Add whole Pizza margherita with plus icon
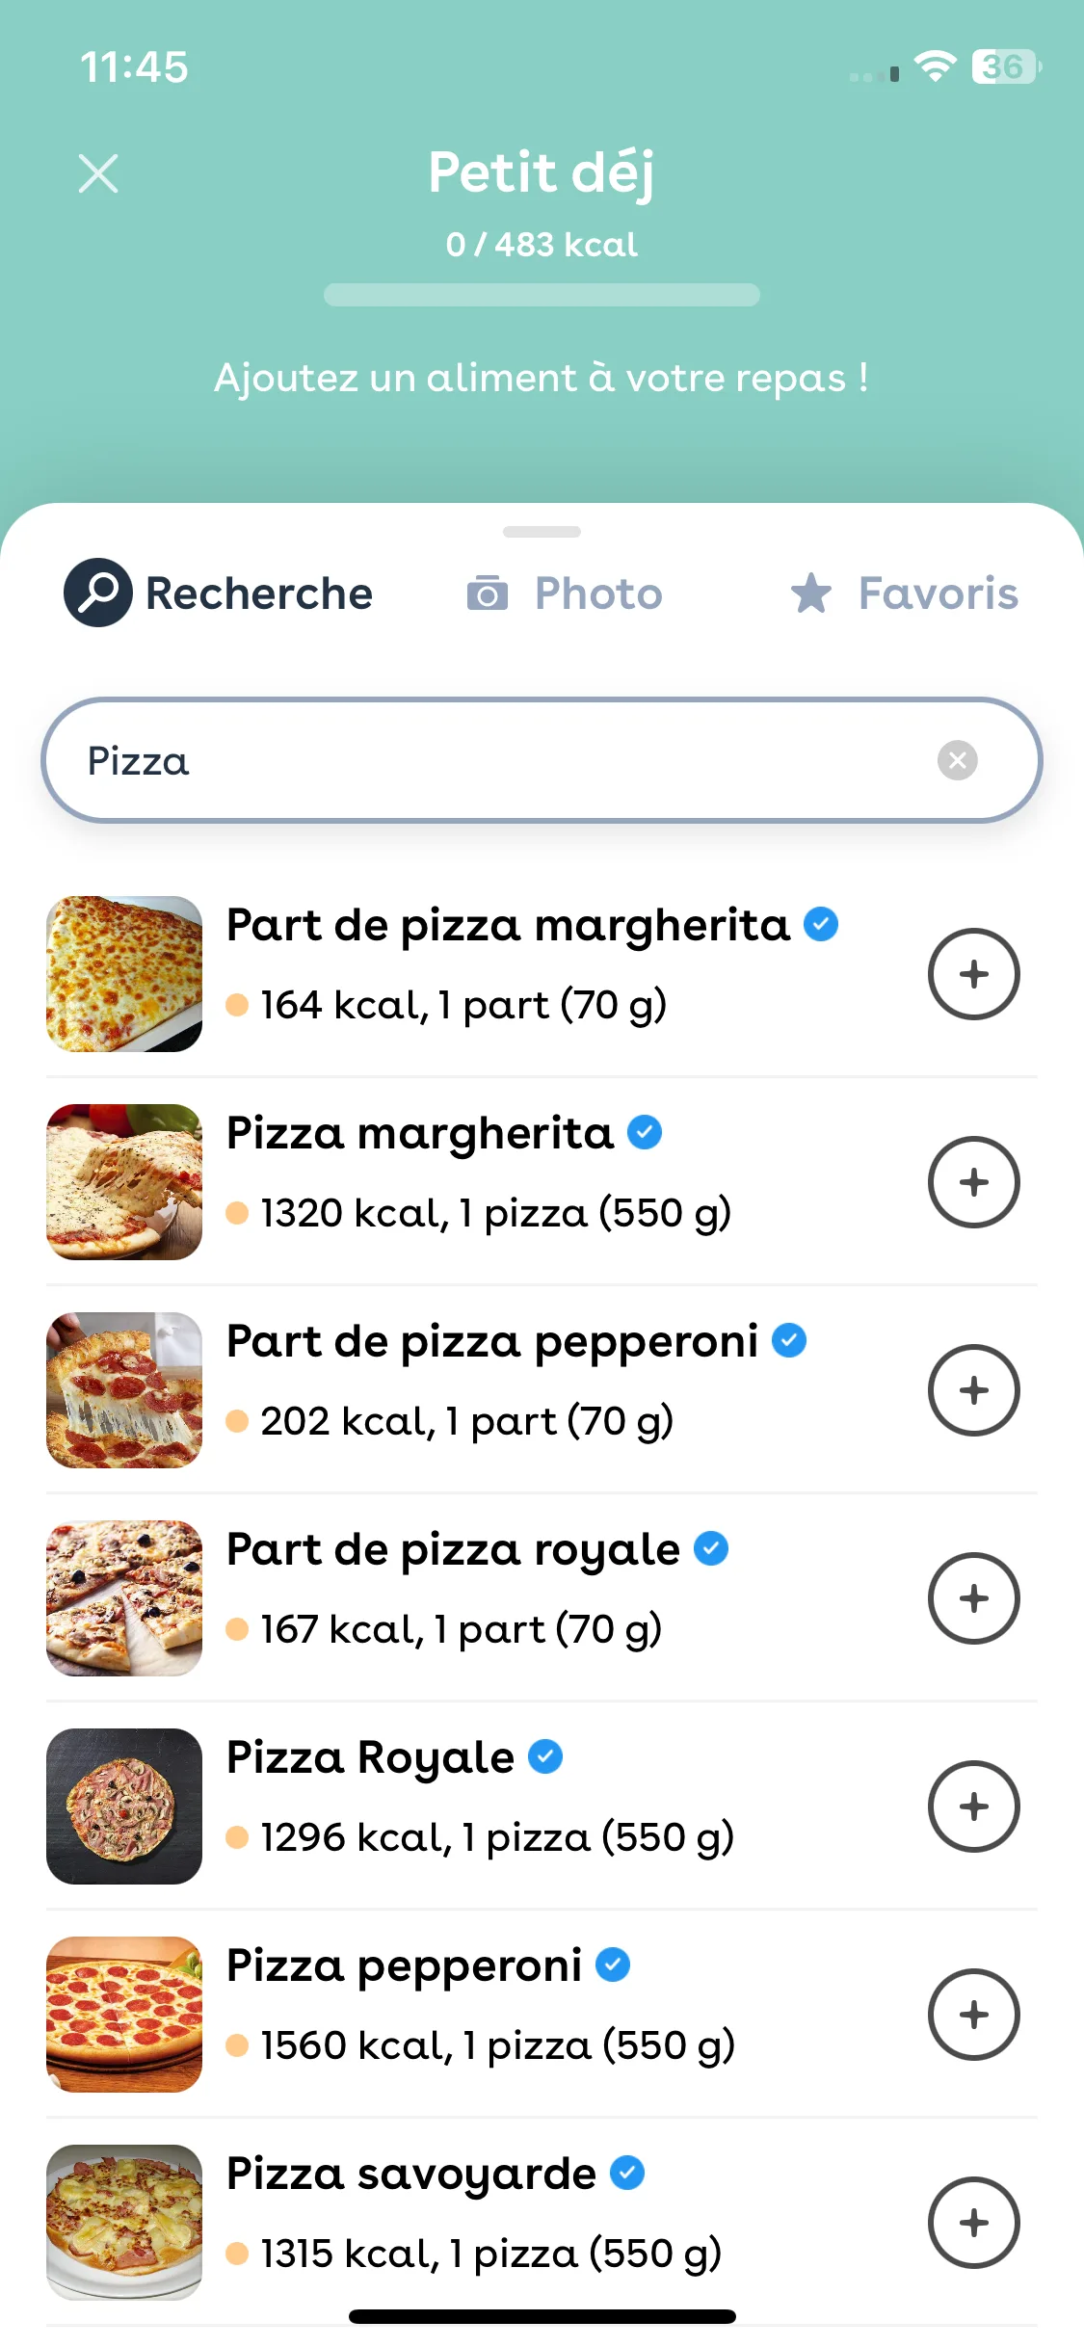The height and width of the screenshot is (2347, 1084). [973, 1182]
